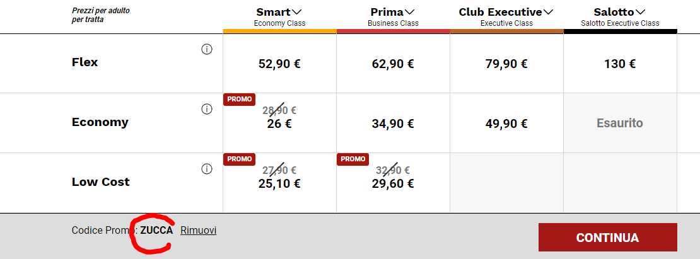Expand the Prima Business Class column
Screen dimensions: 700x259
click(x=410, y=12)
